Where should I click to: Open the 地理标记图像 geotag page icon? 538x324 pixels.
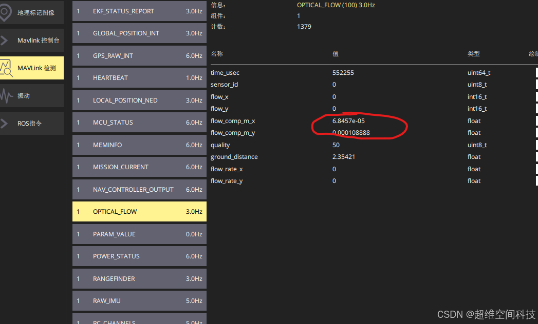pyautogui.click(x=5, y=12)
